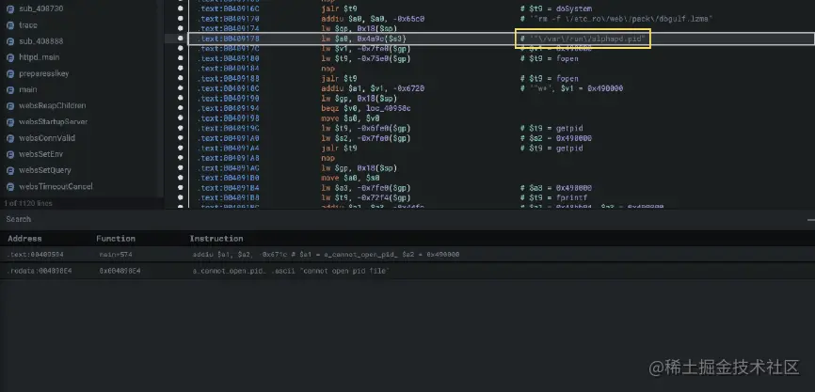The image size is (815, 392).
Task: Click the '1 of 1120 lines' status text
Action: pos(28,204)
